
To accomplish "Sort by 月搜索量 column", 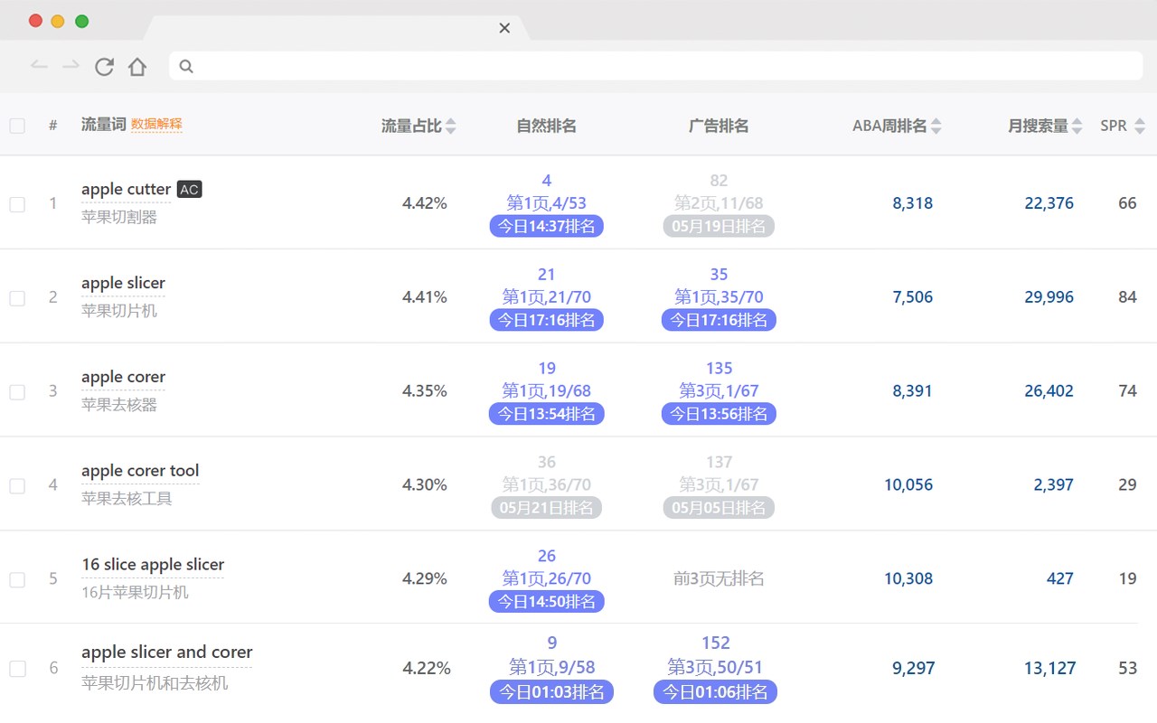I will 1077,127.
